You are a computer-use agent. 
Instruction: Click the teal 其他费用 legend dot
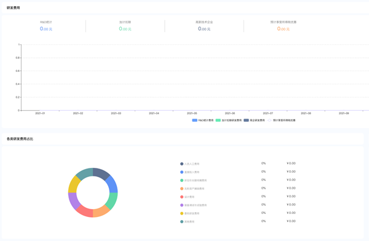pos(181,221)
